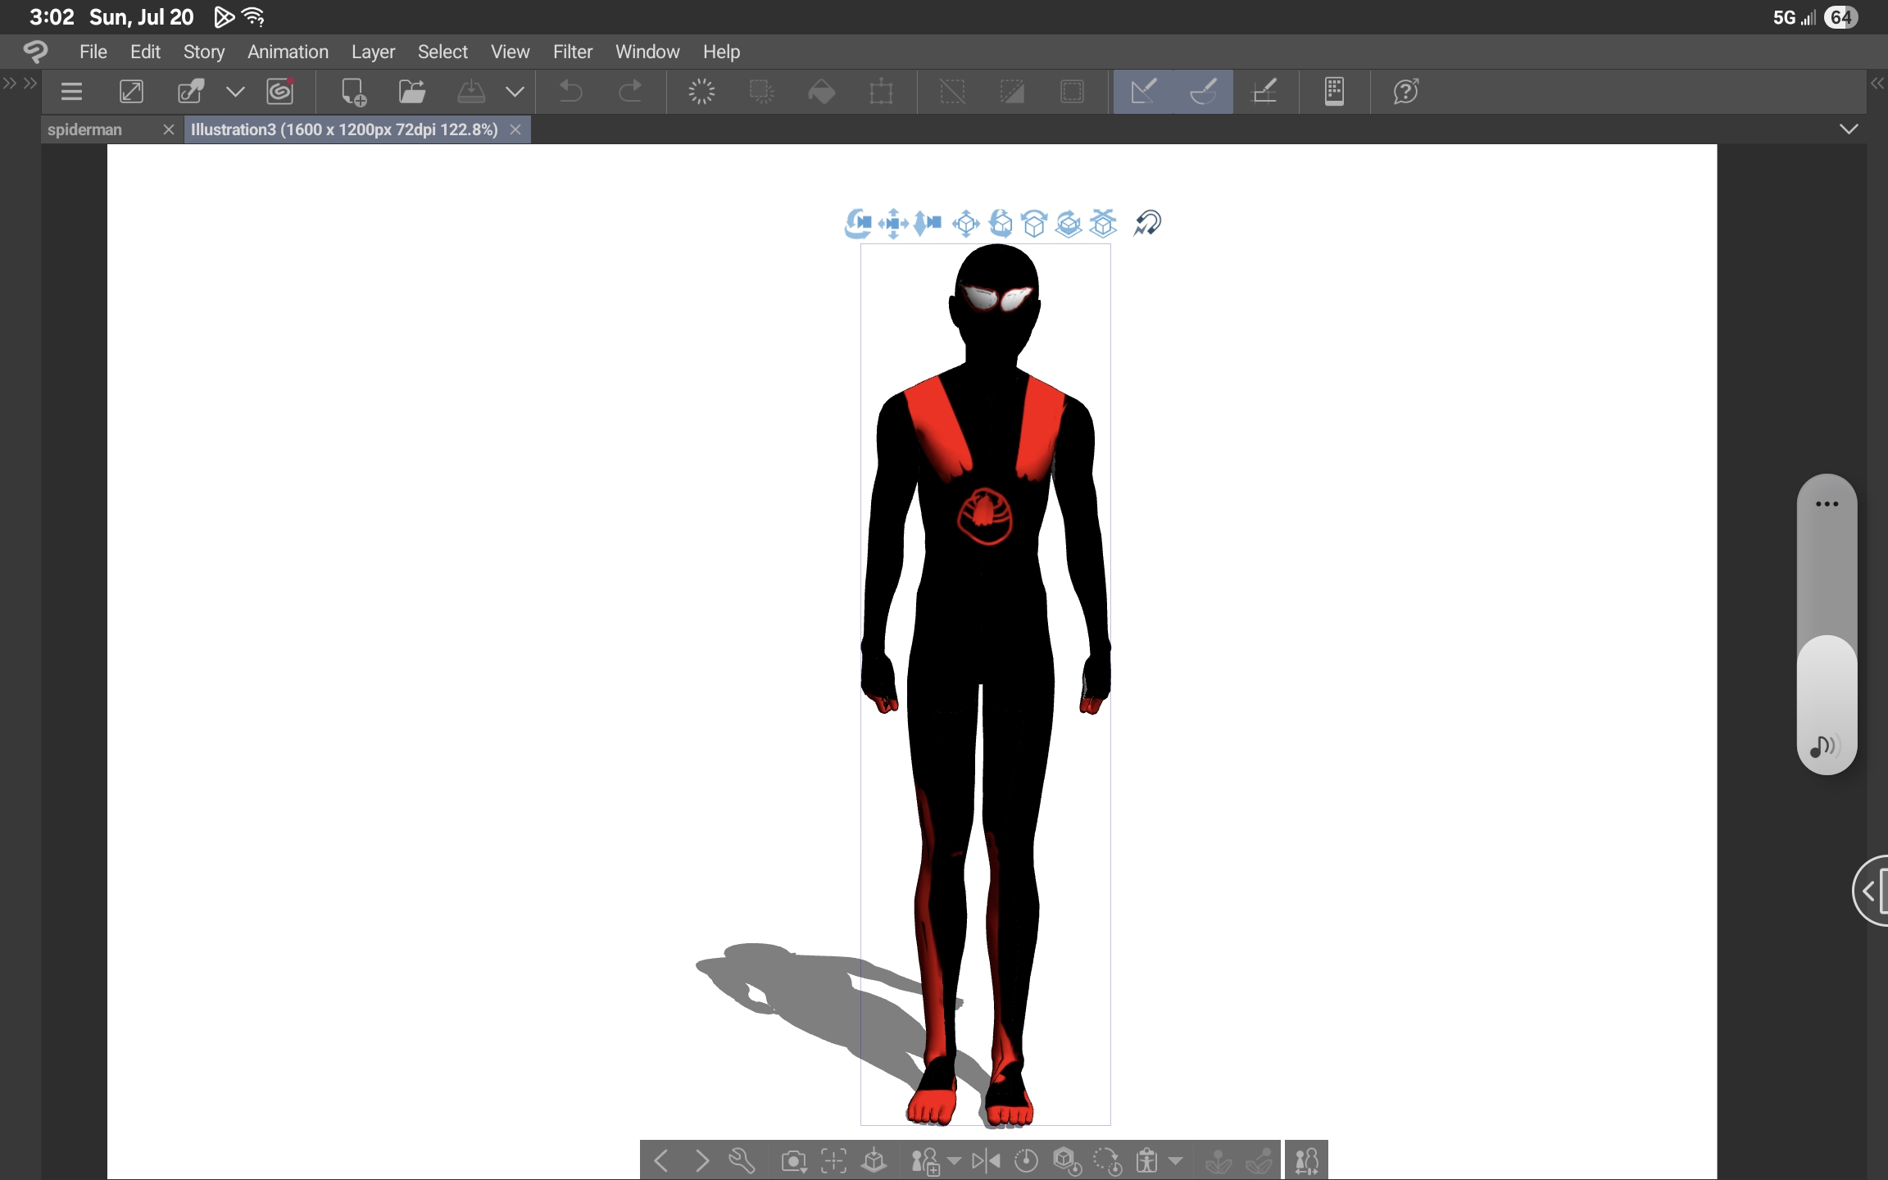1888x1180 pixels.
Task: Toggle Snap to Special Ruler button
Action: pos(1203,92)
